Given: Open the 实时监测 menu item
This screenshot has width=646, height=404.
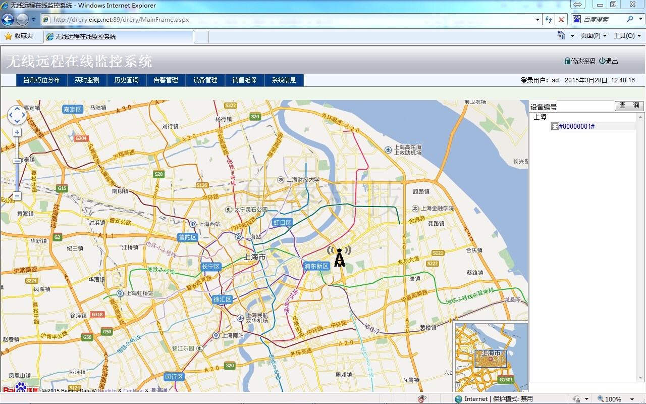Looking at the screenshot, I should (x=87, y=80).
